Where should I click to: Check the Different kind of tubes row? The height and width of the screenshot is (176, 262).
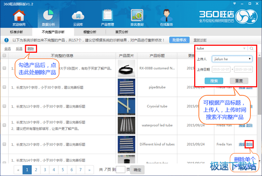coord(4,144)
